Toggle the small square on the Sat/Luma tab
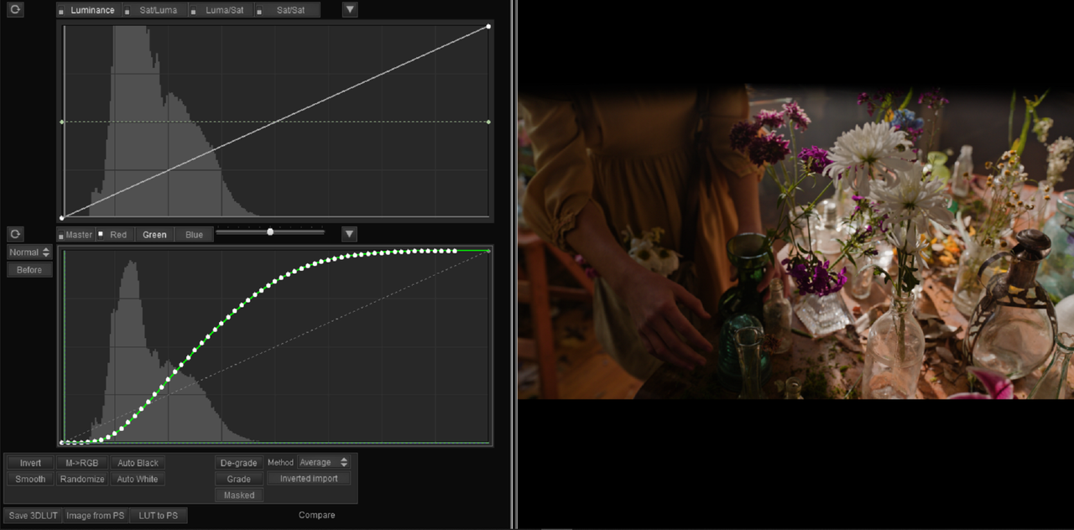Screen dimensions: 1074x530 click(128, 11)
